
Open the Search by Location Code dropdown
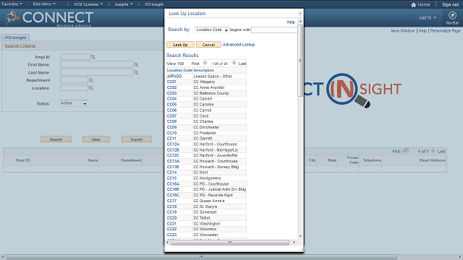point(212,30)
